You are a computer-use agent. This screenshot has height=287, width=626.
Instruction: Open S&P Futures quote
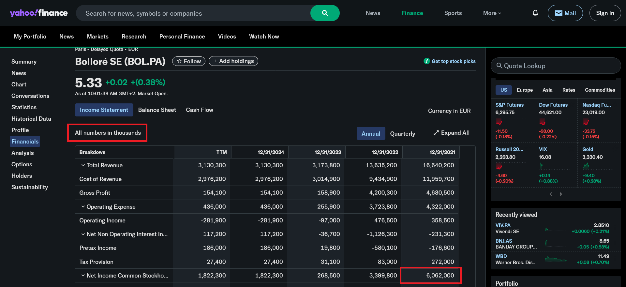pyautogui.click(x=509, y=105)
